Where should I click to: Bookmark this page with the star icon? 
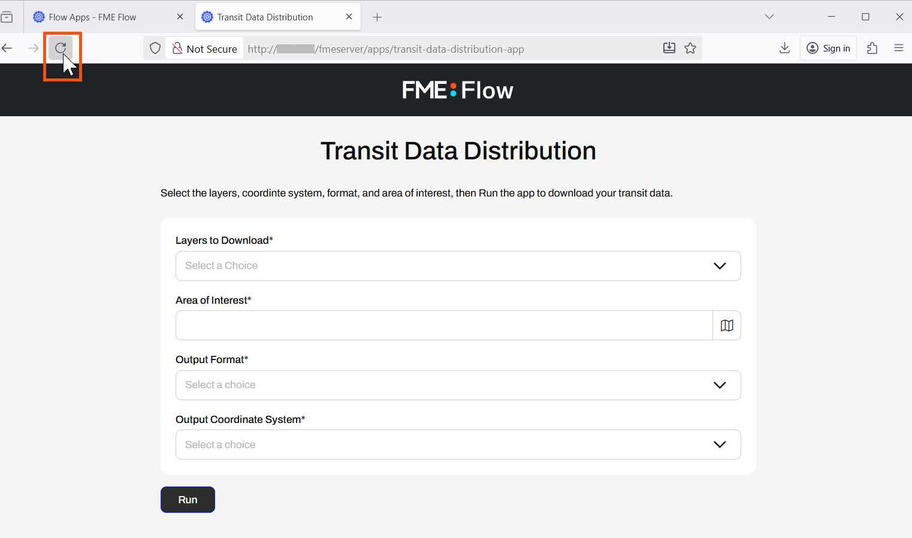[x=690, y=49]
